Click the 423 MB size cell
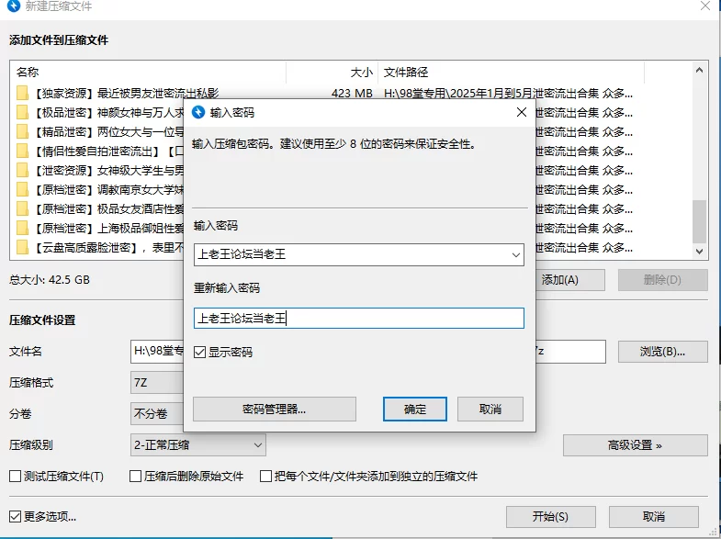This screenshot has width=721, height=539. (x=352, y=94)
